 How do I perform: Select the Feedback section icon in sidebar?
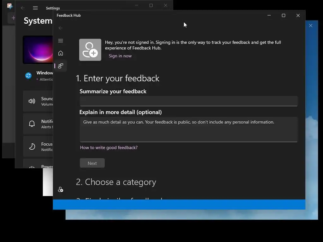point(61,66)
